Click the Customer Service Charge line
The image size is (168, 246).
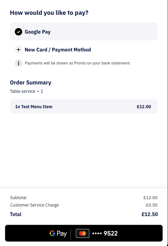click(84, 205)
